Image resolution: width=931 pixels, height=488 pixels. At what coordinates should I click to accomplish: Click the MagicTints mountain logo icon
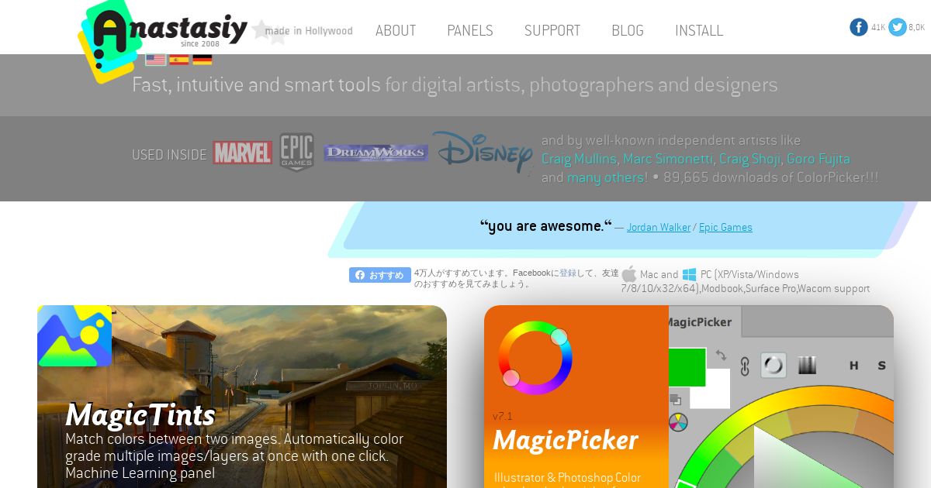[x=74, y=336]
